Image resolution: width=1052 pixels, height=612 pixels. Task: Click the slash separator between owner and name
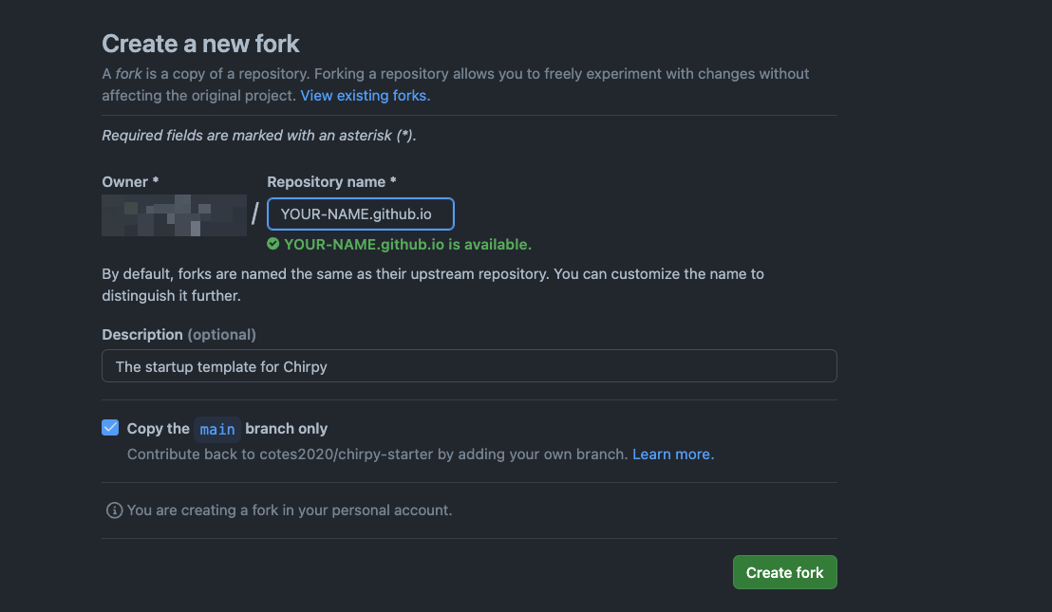coord(255,214)
